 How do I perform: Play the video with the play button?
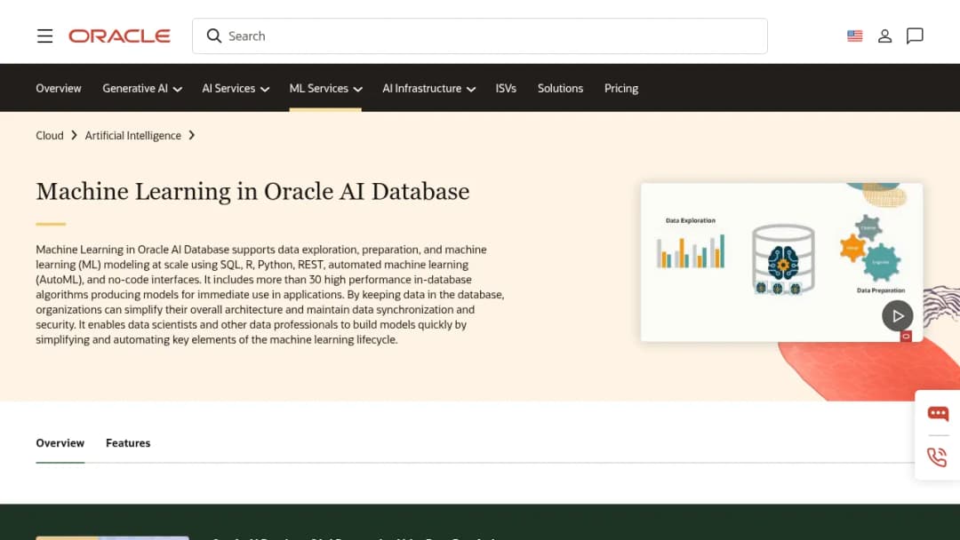(898, 315)
